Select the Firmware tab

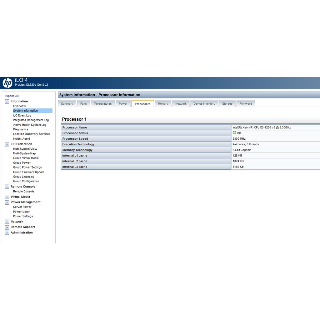[x=246, y=104]
